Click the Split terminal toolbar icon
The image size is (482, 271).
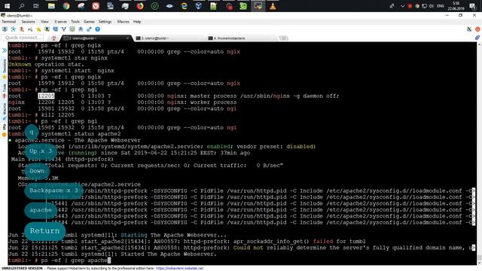click(x=55, y=29)
